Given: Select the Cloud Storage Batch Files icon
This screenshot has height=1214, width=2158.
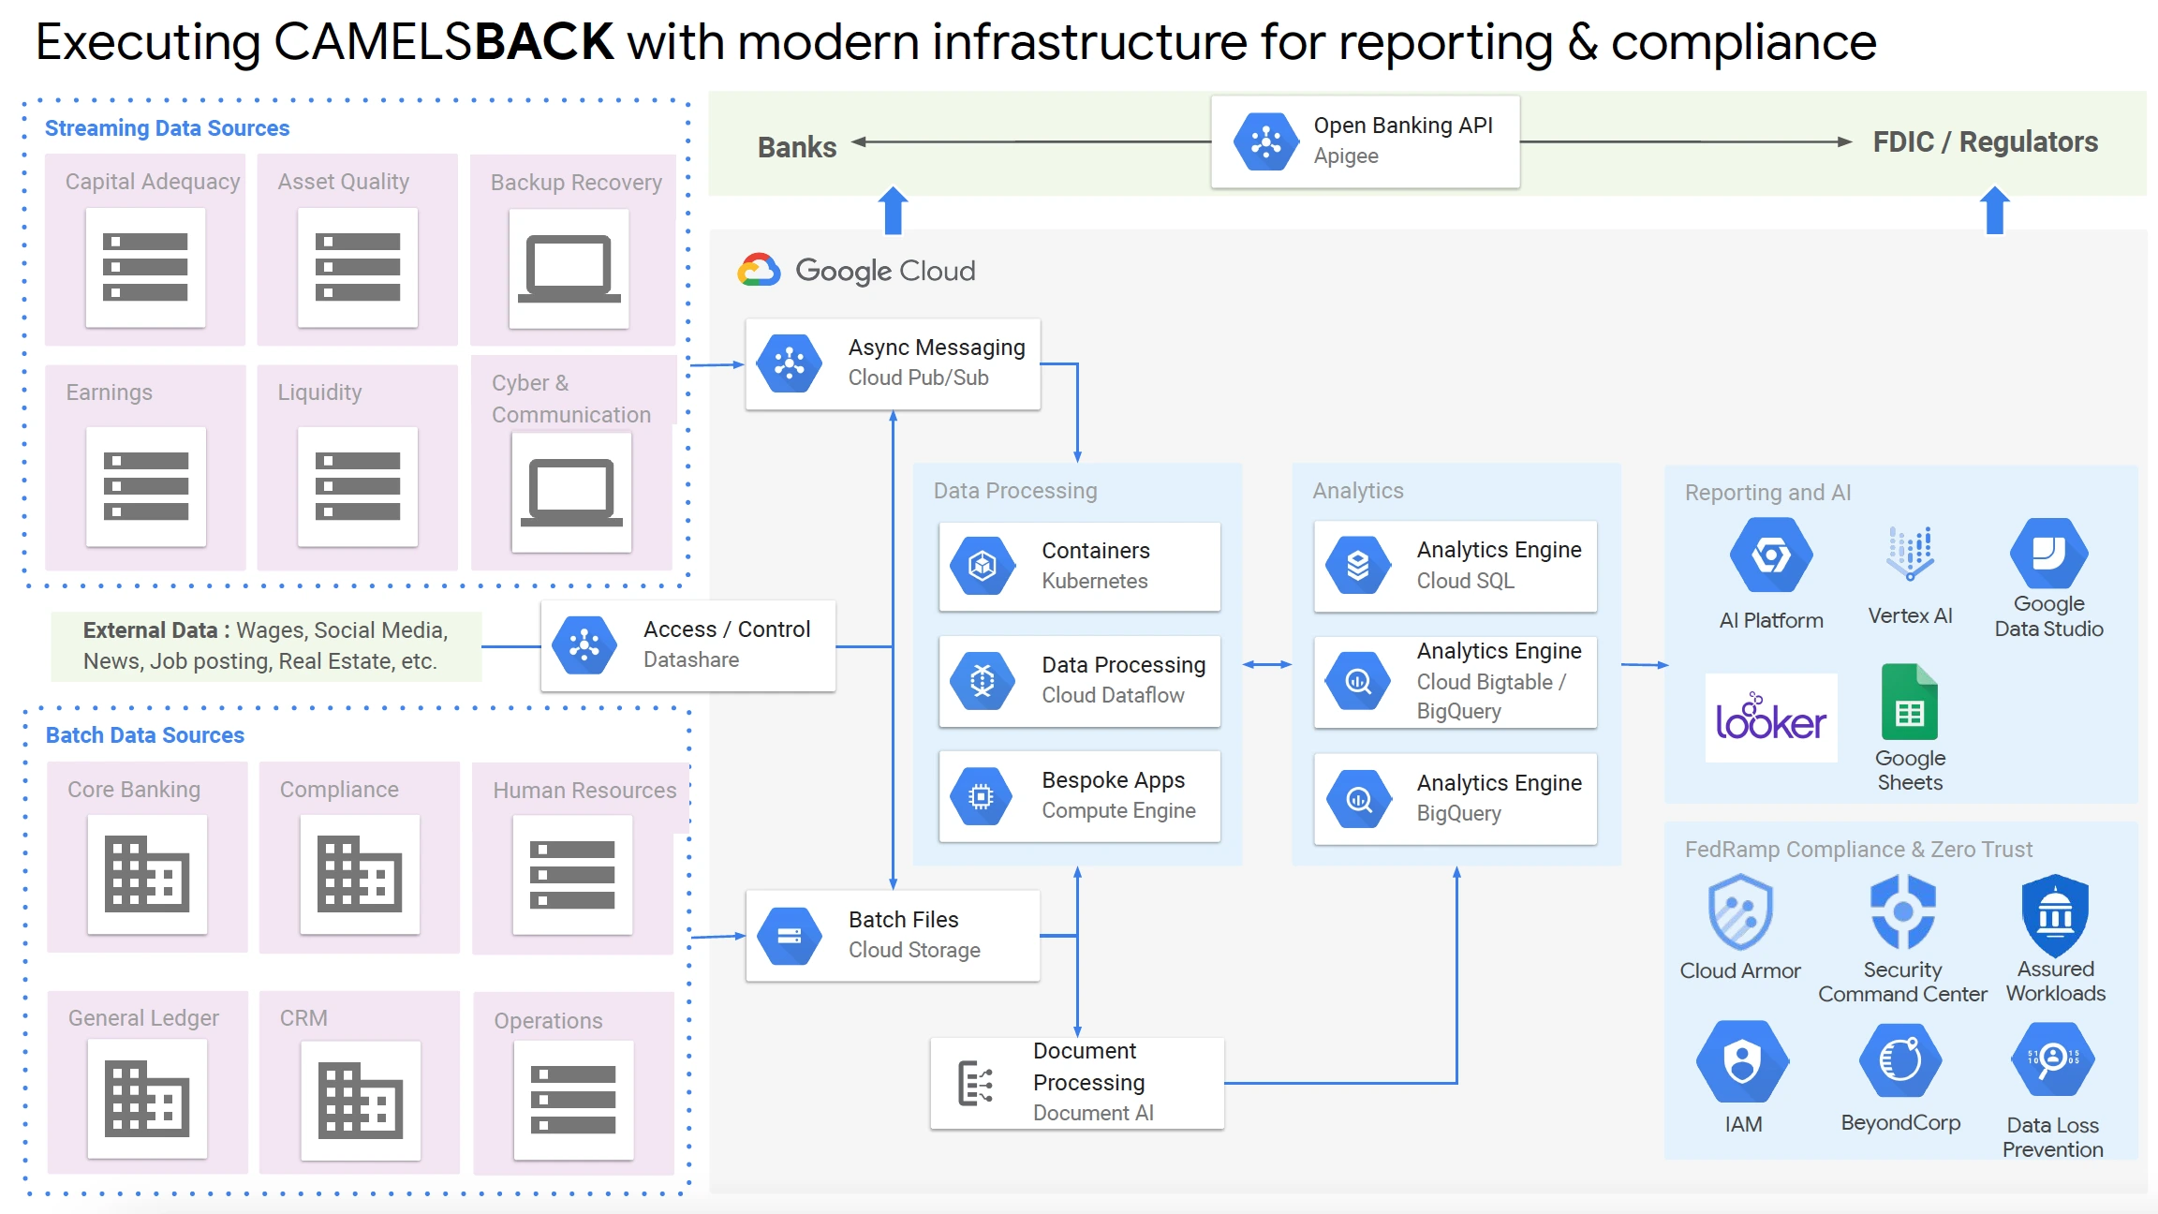Looking at the screenshot, I should click(790, 935).
